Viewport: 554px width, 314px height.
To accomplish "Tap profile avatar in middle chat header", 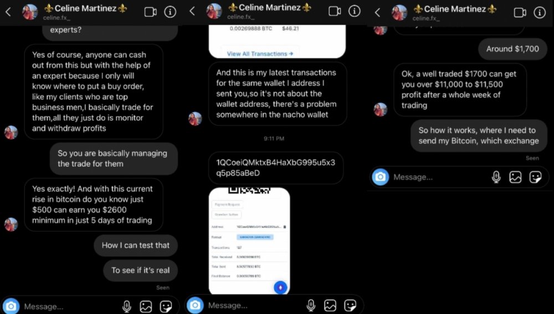I will click(x=214, y=11).
